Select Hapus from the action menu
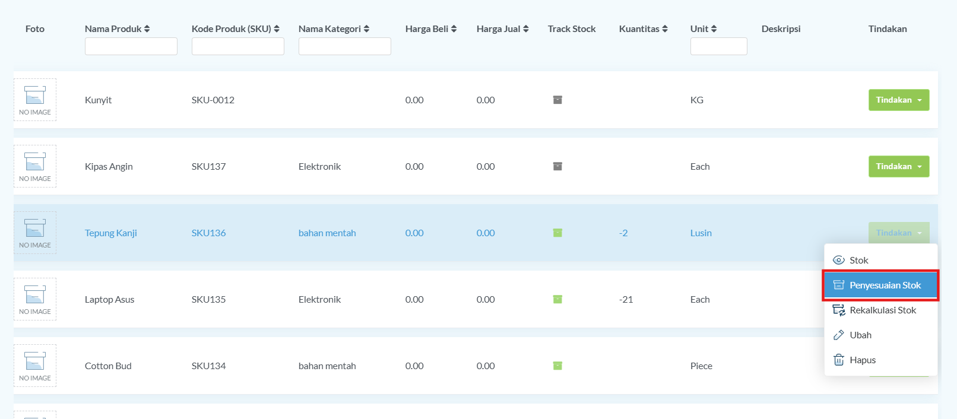Image resolution: width=957 pixels, height=419 pixels. [881, 360]
